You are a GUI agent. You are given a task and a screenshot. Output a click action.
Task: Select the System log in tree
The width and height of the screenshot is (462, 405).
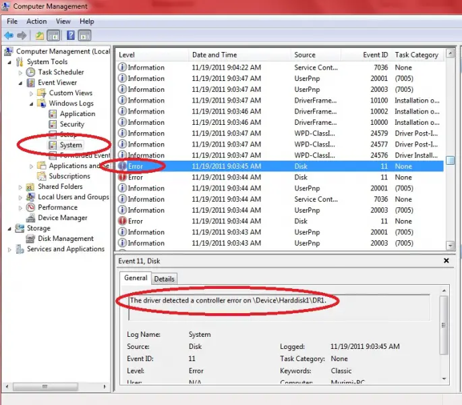click(71, 145)
